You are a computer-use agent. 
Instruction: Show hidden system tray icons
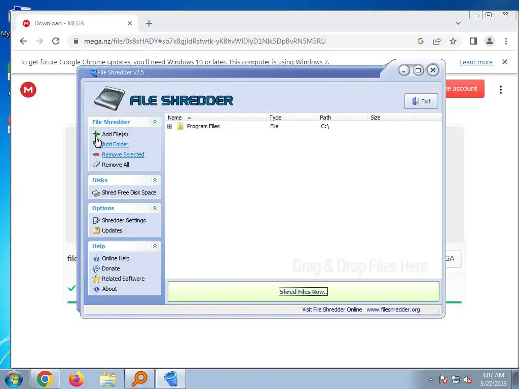[431, 380]
